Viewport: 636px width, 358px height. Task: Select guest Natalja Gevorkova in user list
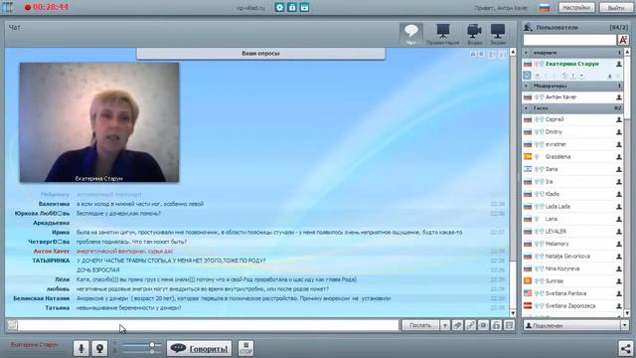click(572, 257)
